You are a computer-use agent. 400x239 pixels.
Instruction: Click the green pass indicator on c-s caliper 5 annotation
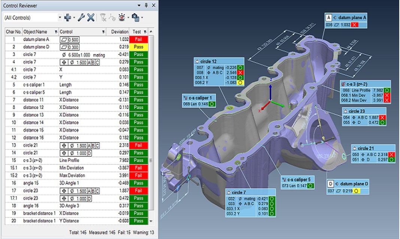click(310, 186)
